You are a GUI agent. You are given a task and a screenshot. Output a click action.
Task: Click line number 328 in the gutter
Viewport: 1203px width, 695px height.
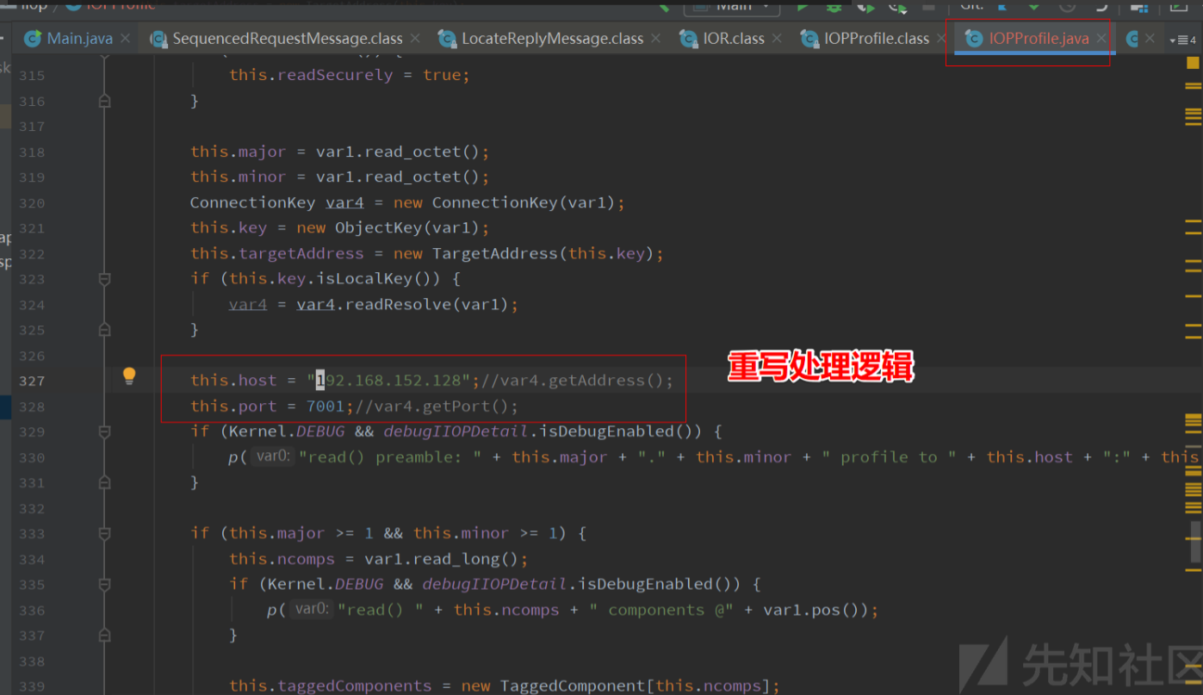click(x=32, y=406)
